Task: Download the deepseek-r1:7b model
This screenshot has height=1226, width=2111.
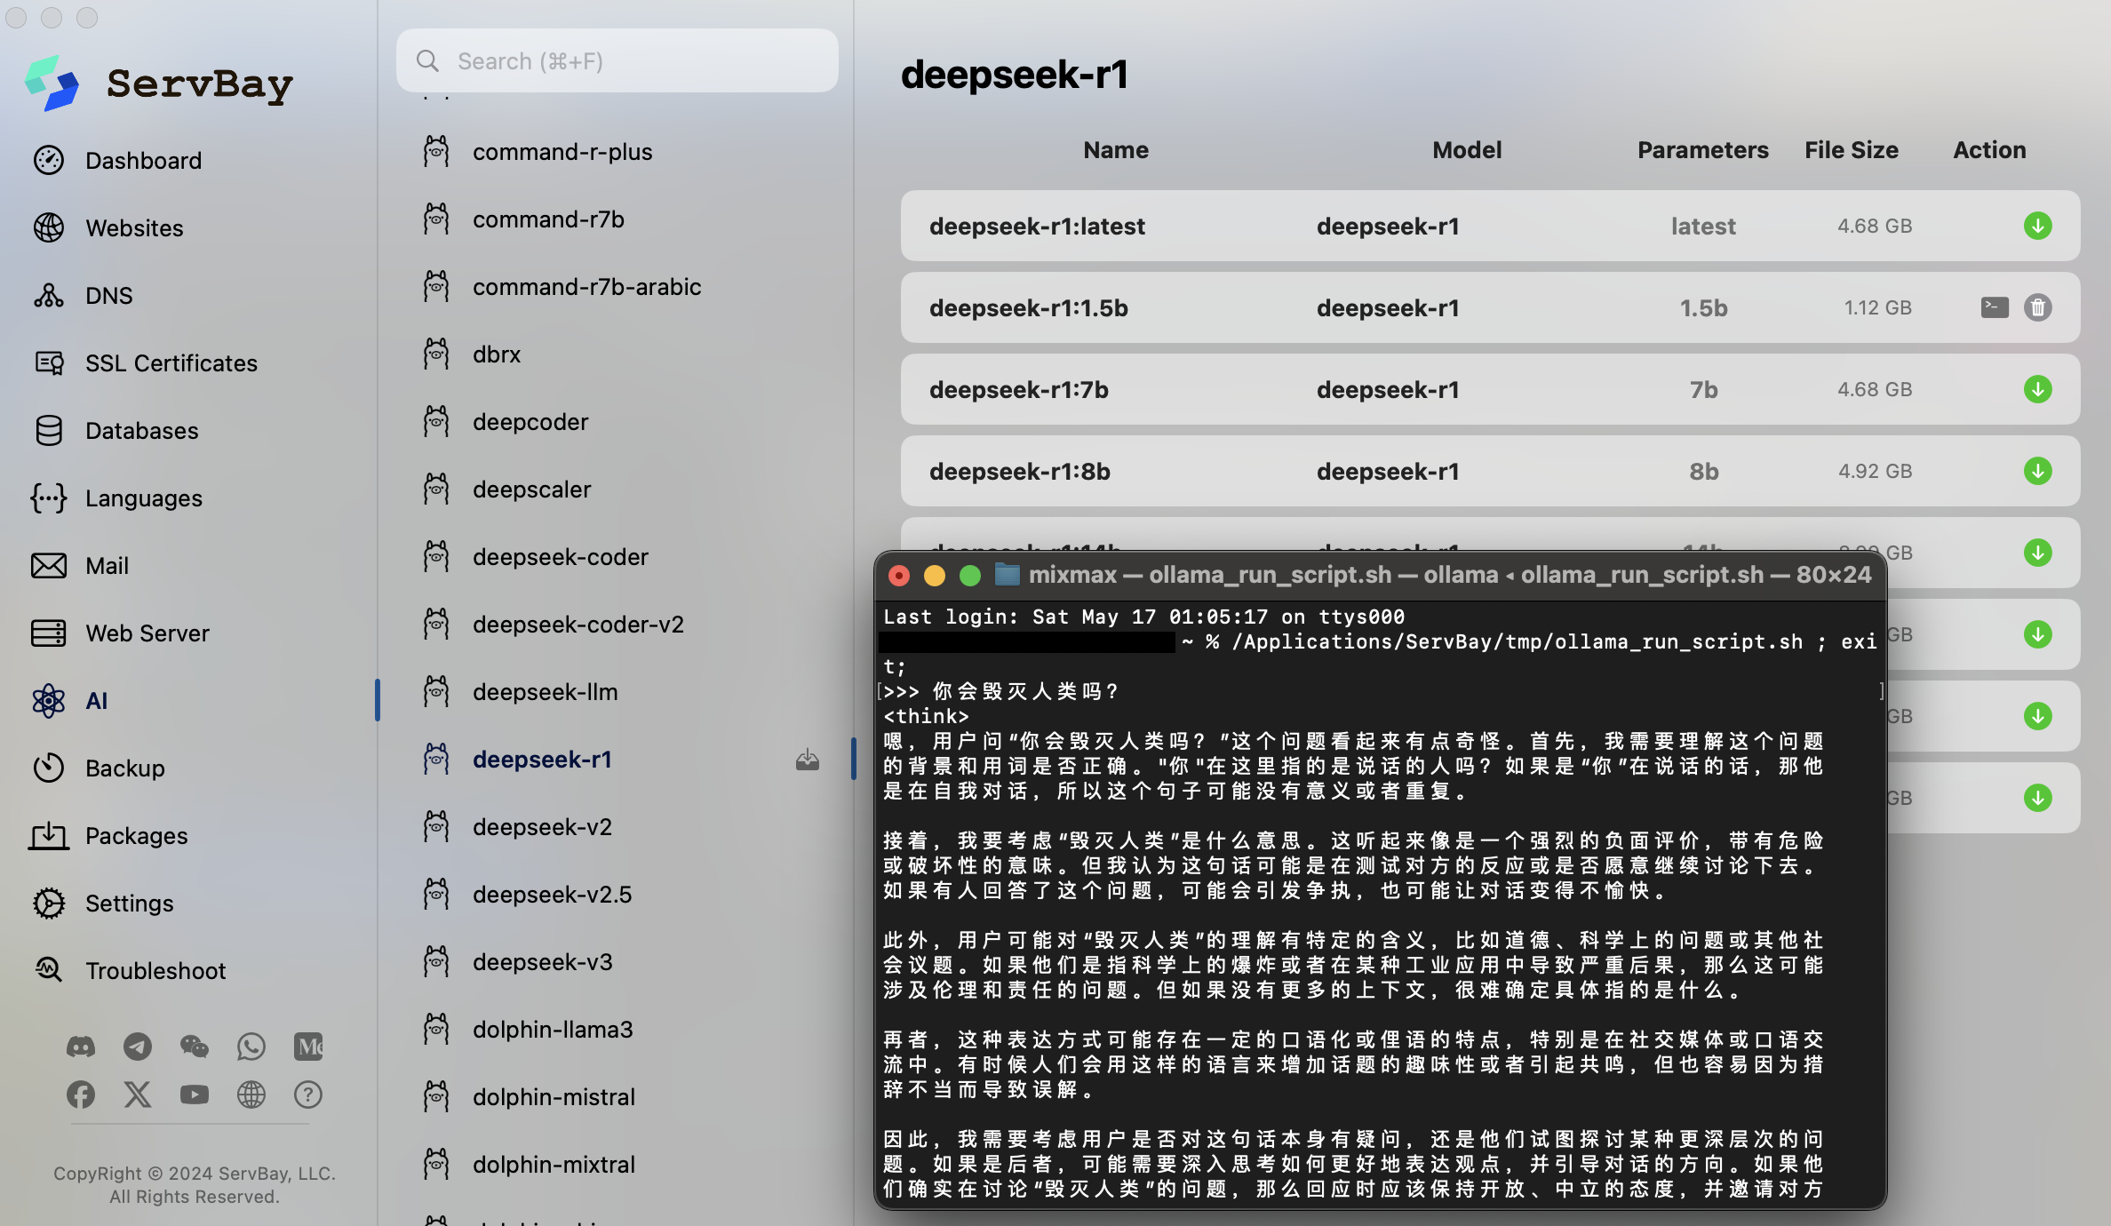Action: tap(2037, 389)
